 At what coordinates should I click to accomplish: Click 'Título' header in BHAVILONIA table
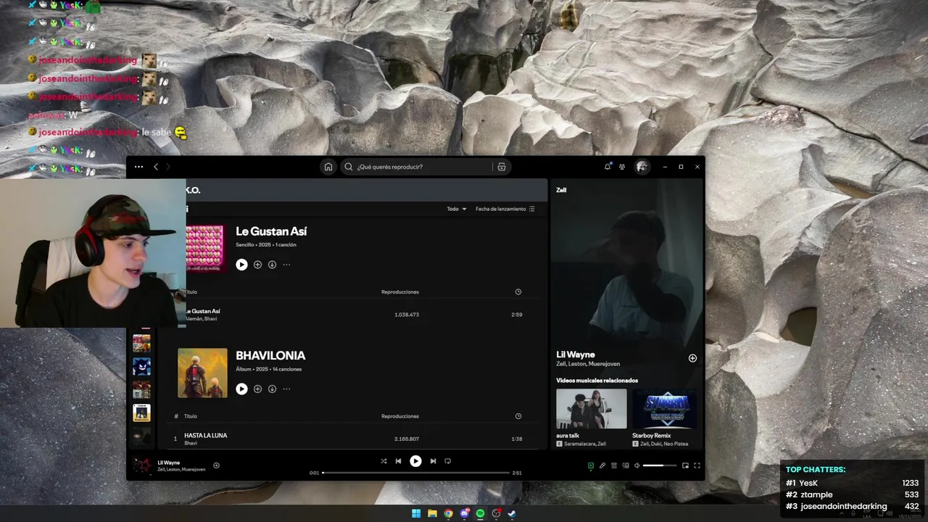click(191, 416)
